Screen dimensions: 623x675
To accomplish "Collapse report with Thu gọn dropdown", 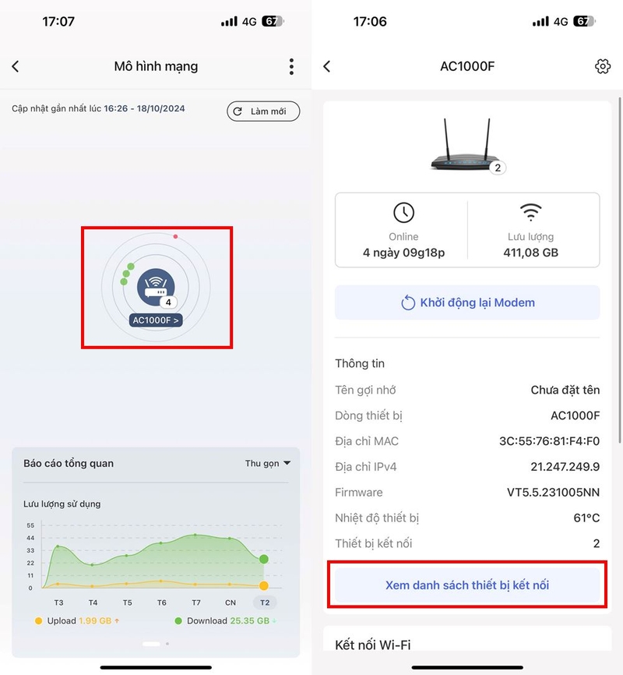I will 268,463.
